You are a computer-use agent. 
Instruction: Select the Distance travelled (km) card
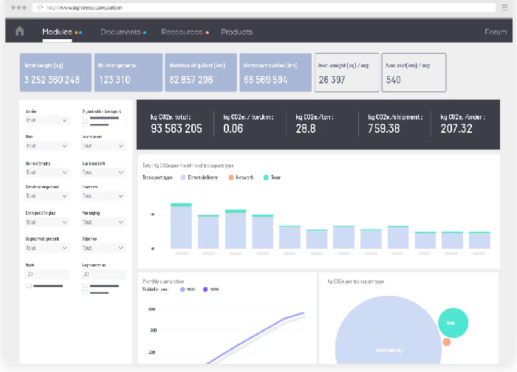275,72
